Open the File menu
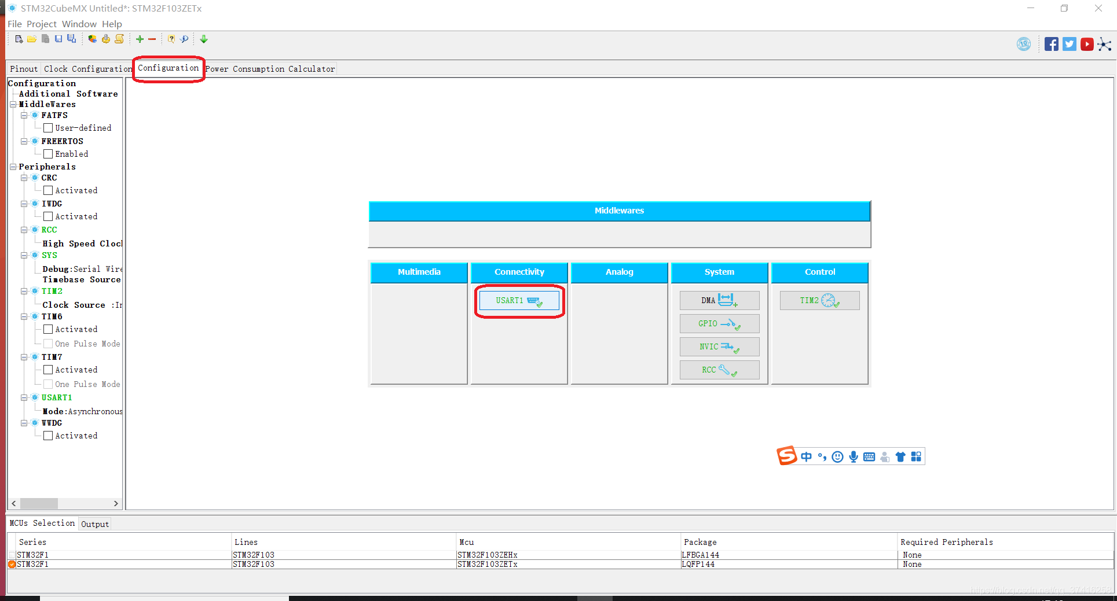This screenshot has width=1117, height=601. point(14,24)
